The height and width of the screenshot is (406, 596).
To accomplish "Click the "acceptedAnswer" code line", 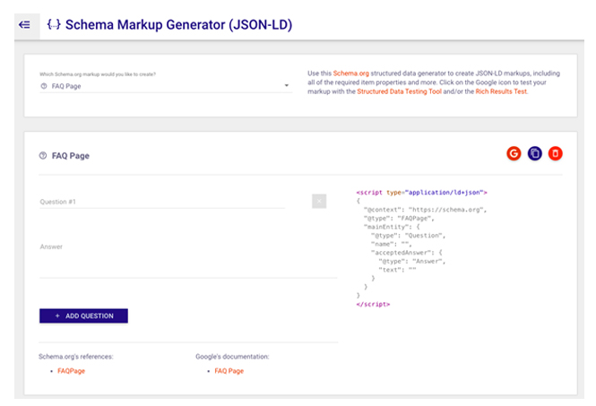I will click(x=407, y=253).
